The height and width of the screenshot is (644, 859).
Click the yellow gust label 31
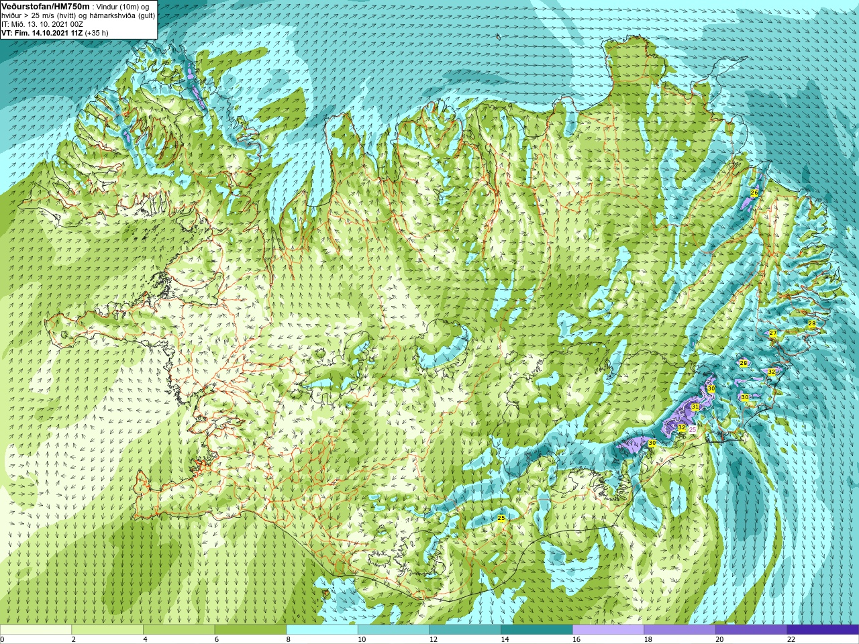[695, 407]
